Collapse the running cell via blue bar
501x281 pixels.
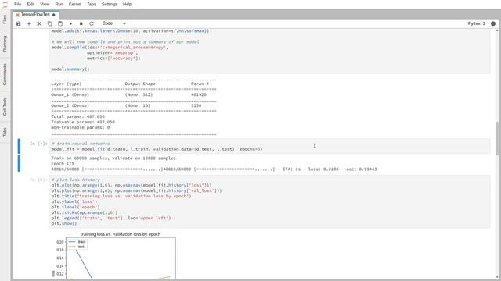(x=19, y=146)
